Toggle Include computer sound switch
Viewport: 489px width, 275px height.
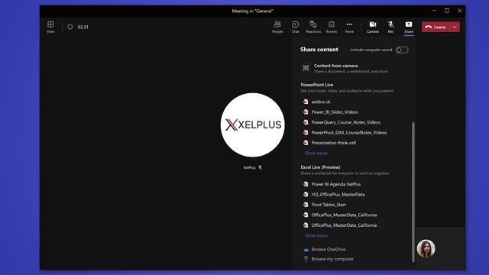(x=402, y=50)
